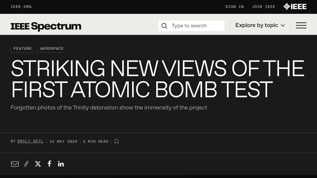The height and width of the screenshot is (178, 317).
Task: Expand Explore by topic dropdown
Action: [x=260, y=25]
